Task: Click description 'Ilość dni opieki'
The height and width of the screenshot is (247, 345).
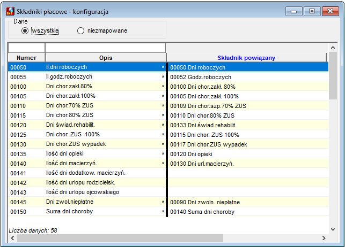Action: [65, 154]
